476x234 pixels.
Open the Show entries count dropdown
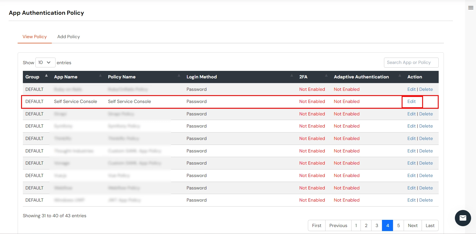pos(45,62)
